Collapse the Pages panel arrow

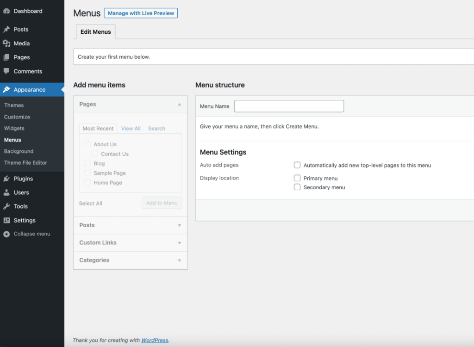(x=180, y=104)
